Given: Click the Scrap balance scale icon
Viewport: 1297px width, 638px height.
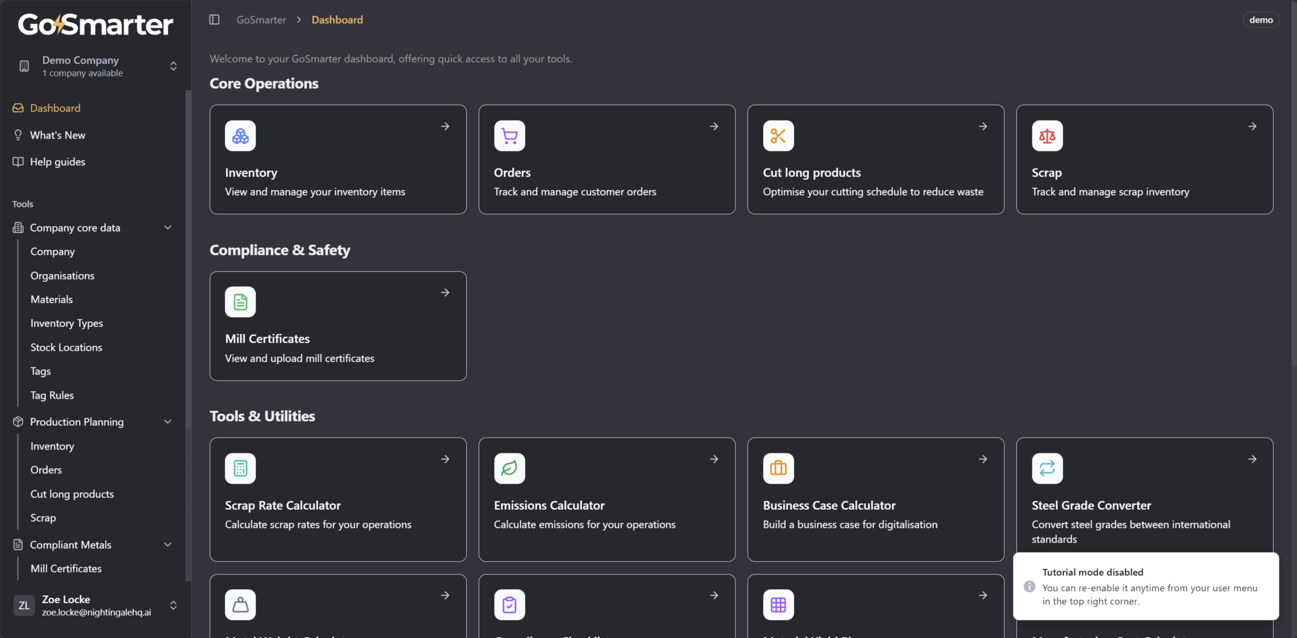Looking at the screenshot, I should [1047, 136].
